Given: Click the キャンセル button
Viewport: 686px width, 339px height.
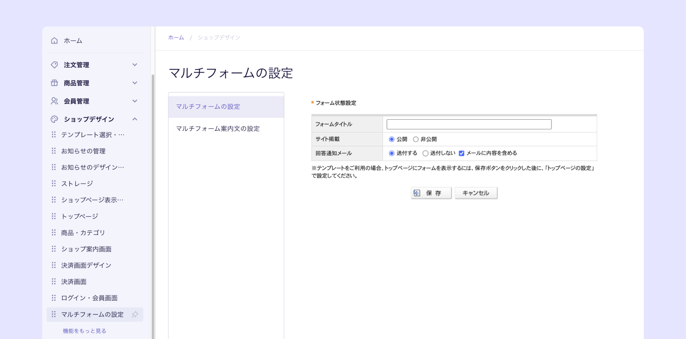Looking at the screenshot, I should pos(476,193).
